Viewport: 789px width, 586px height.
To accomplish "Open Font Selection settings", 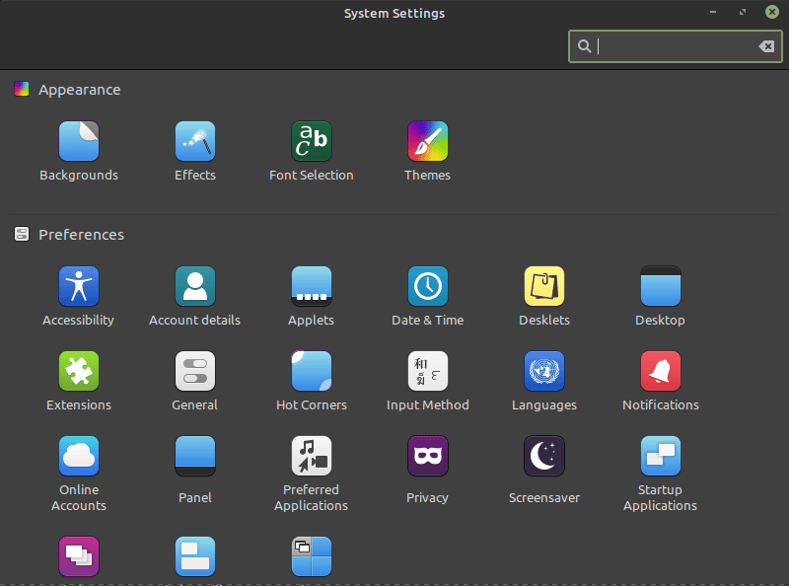I will point(312,142).
